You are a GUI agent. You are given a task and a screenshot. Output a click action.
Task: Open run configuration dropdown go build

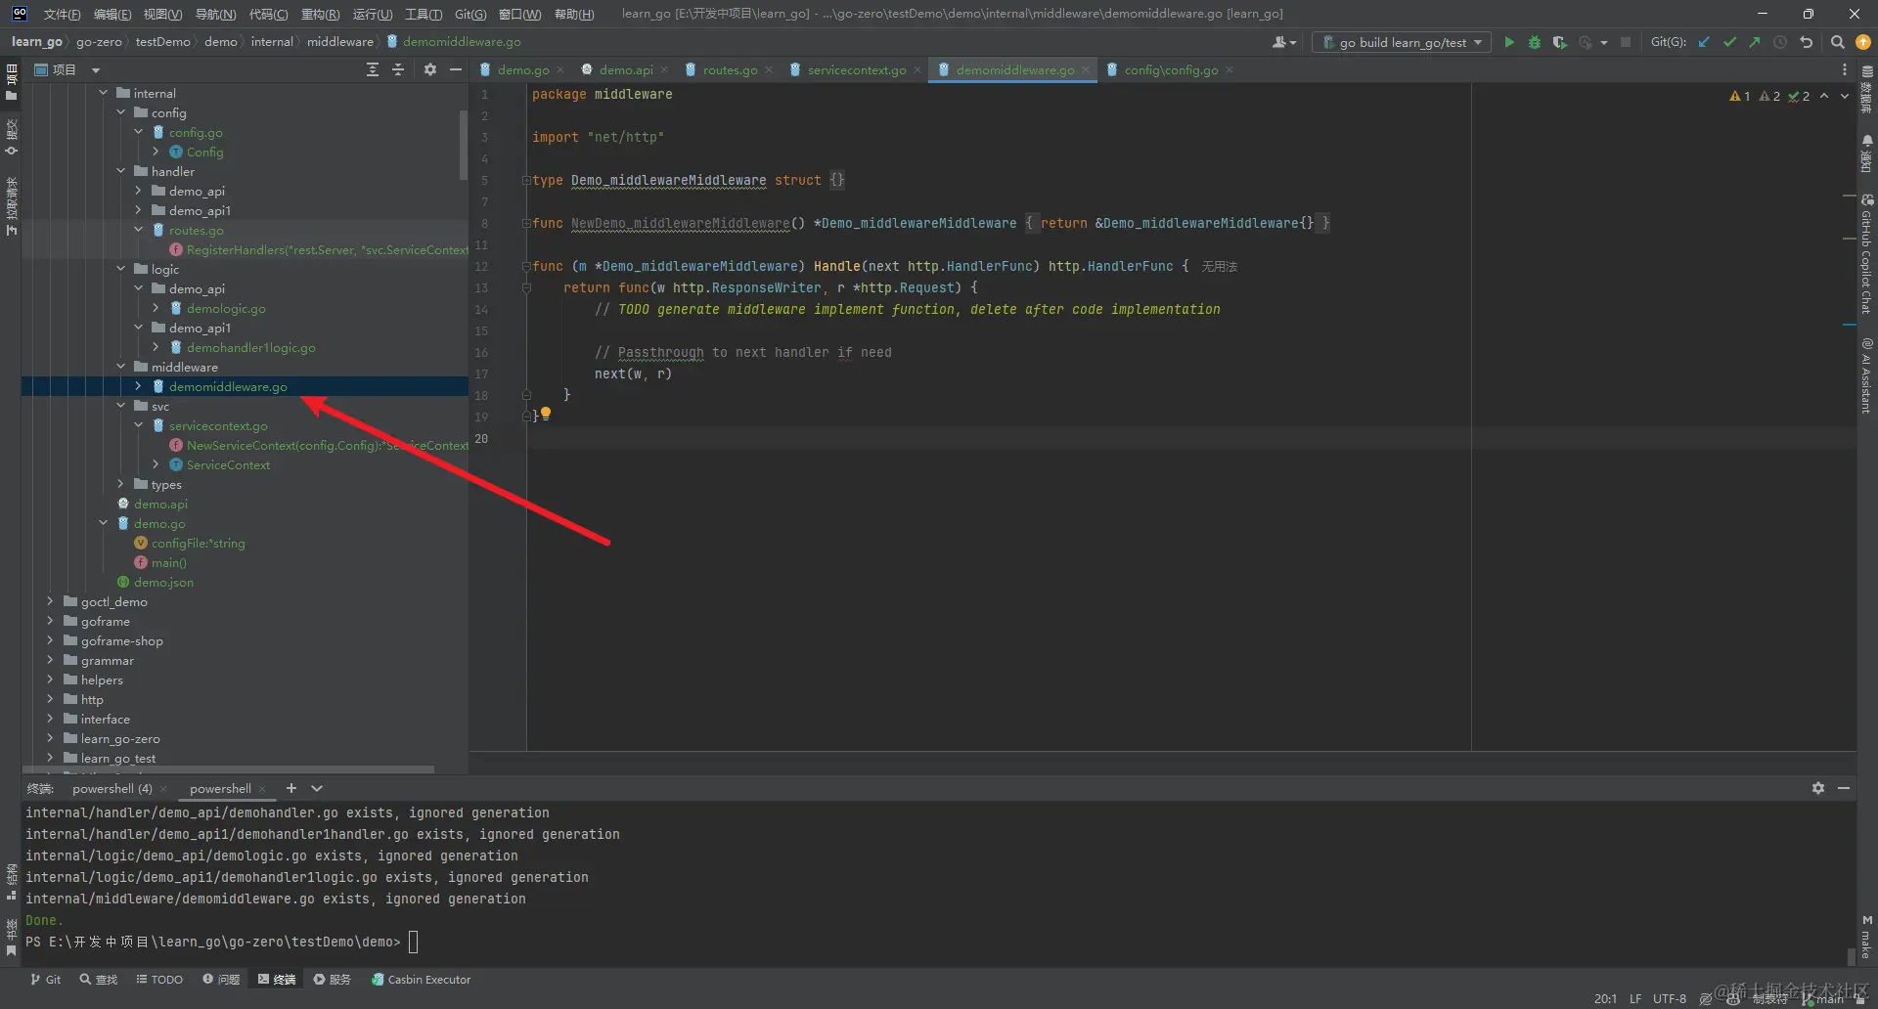[1401, 42]
